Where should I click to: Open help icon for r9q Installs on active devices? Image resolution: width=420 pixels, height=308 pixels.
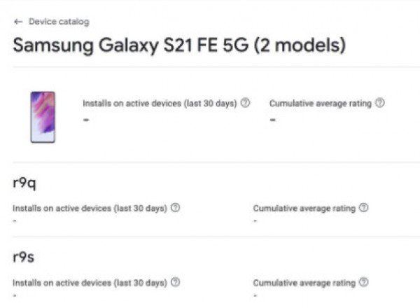coord(176,208)
